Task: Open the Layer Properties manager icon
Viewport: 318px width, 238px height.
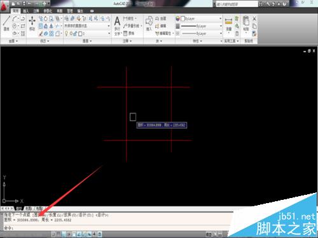Action: (x=66, y=18)
